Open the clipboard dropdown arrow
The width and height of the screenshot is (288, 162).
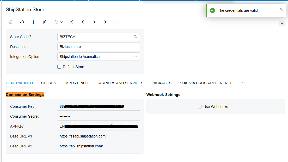tap(62, 22)
